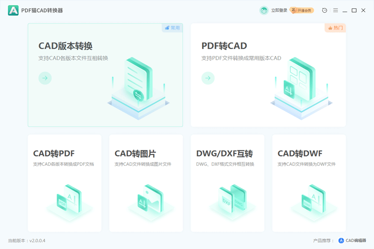Click the 热门 hot tag badge

click(335, 28)
